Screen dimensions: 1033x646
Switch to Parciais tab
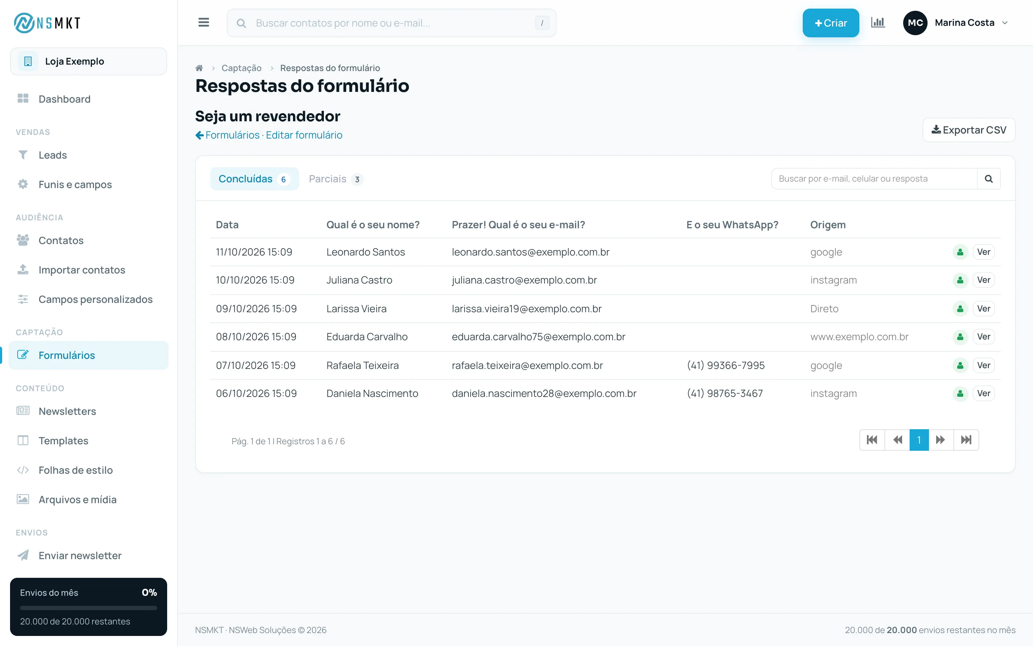(x=335, y=179)
